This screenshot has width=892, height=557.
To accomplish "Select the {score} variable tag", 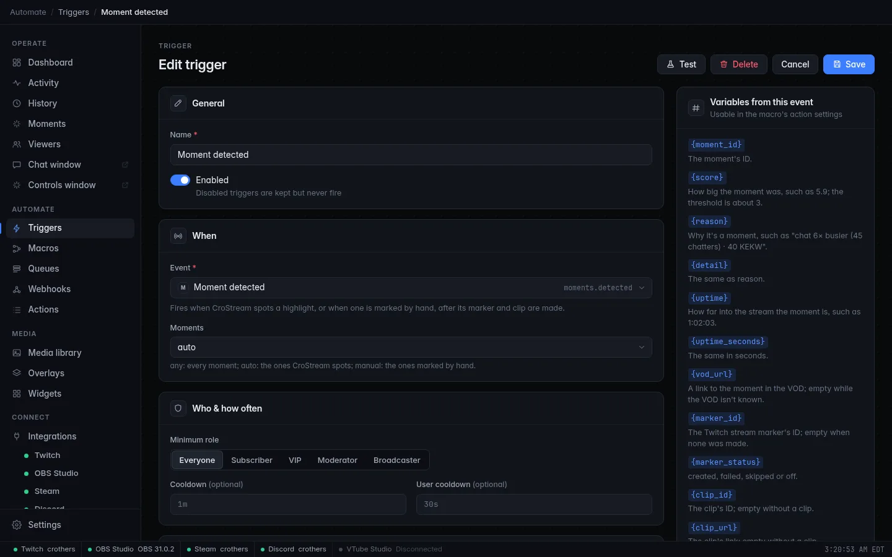I will [x=707, y=178].
